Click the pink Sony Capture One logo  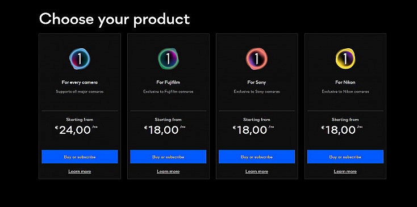257,58
